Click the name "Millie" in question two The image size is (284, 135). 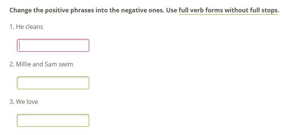click(24, 64)
